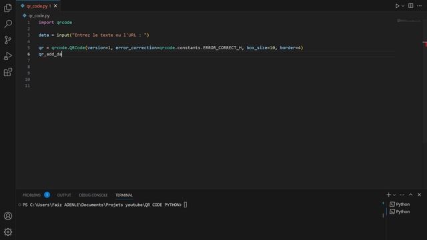427x240 pixels.
Task: Click the QRCode class name on line 5
Action: point(77,48)
